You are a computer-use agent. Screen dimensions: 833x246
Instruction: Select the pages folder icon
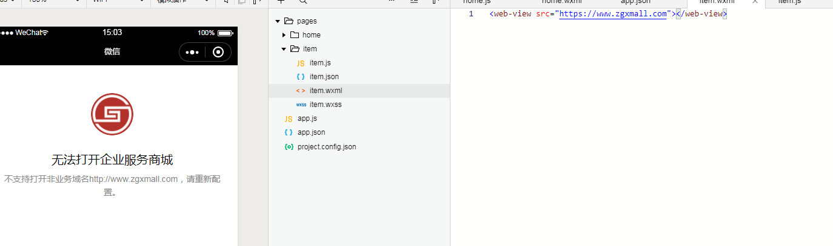click(289, 21)
